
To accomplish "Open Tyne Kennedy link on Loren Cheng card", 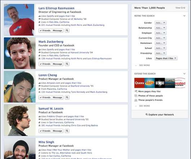I will click(x=78, y=92).
